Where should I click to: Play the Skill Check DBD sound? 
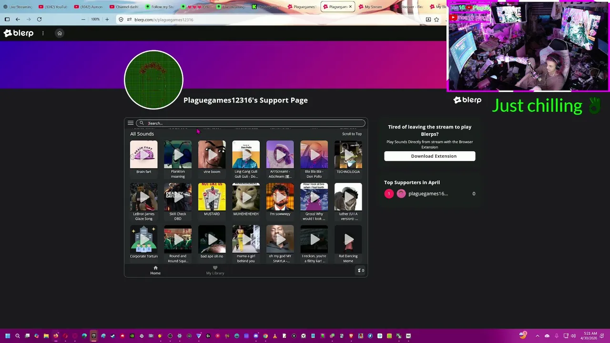coord(178,197)
